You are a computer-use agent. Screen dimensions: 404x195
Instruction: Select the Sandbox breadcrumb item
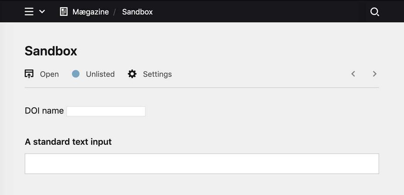point(137,12)
